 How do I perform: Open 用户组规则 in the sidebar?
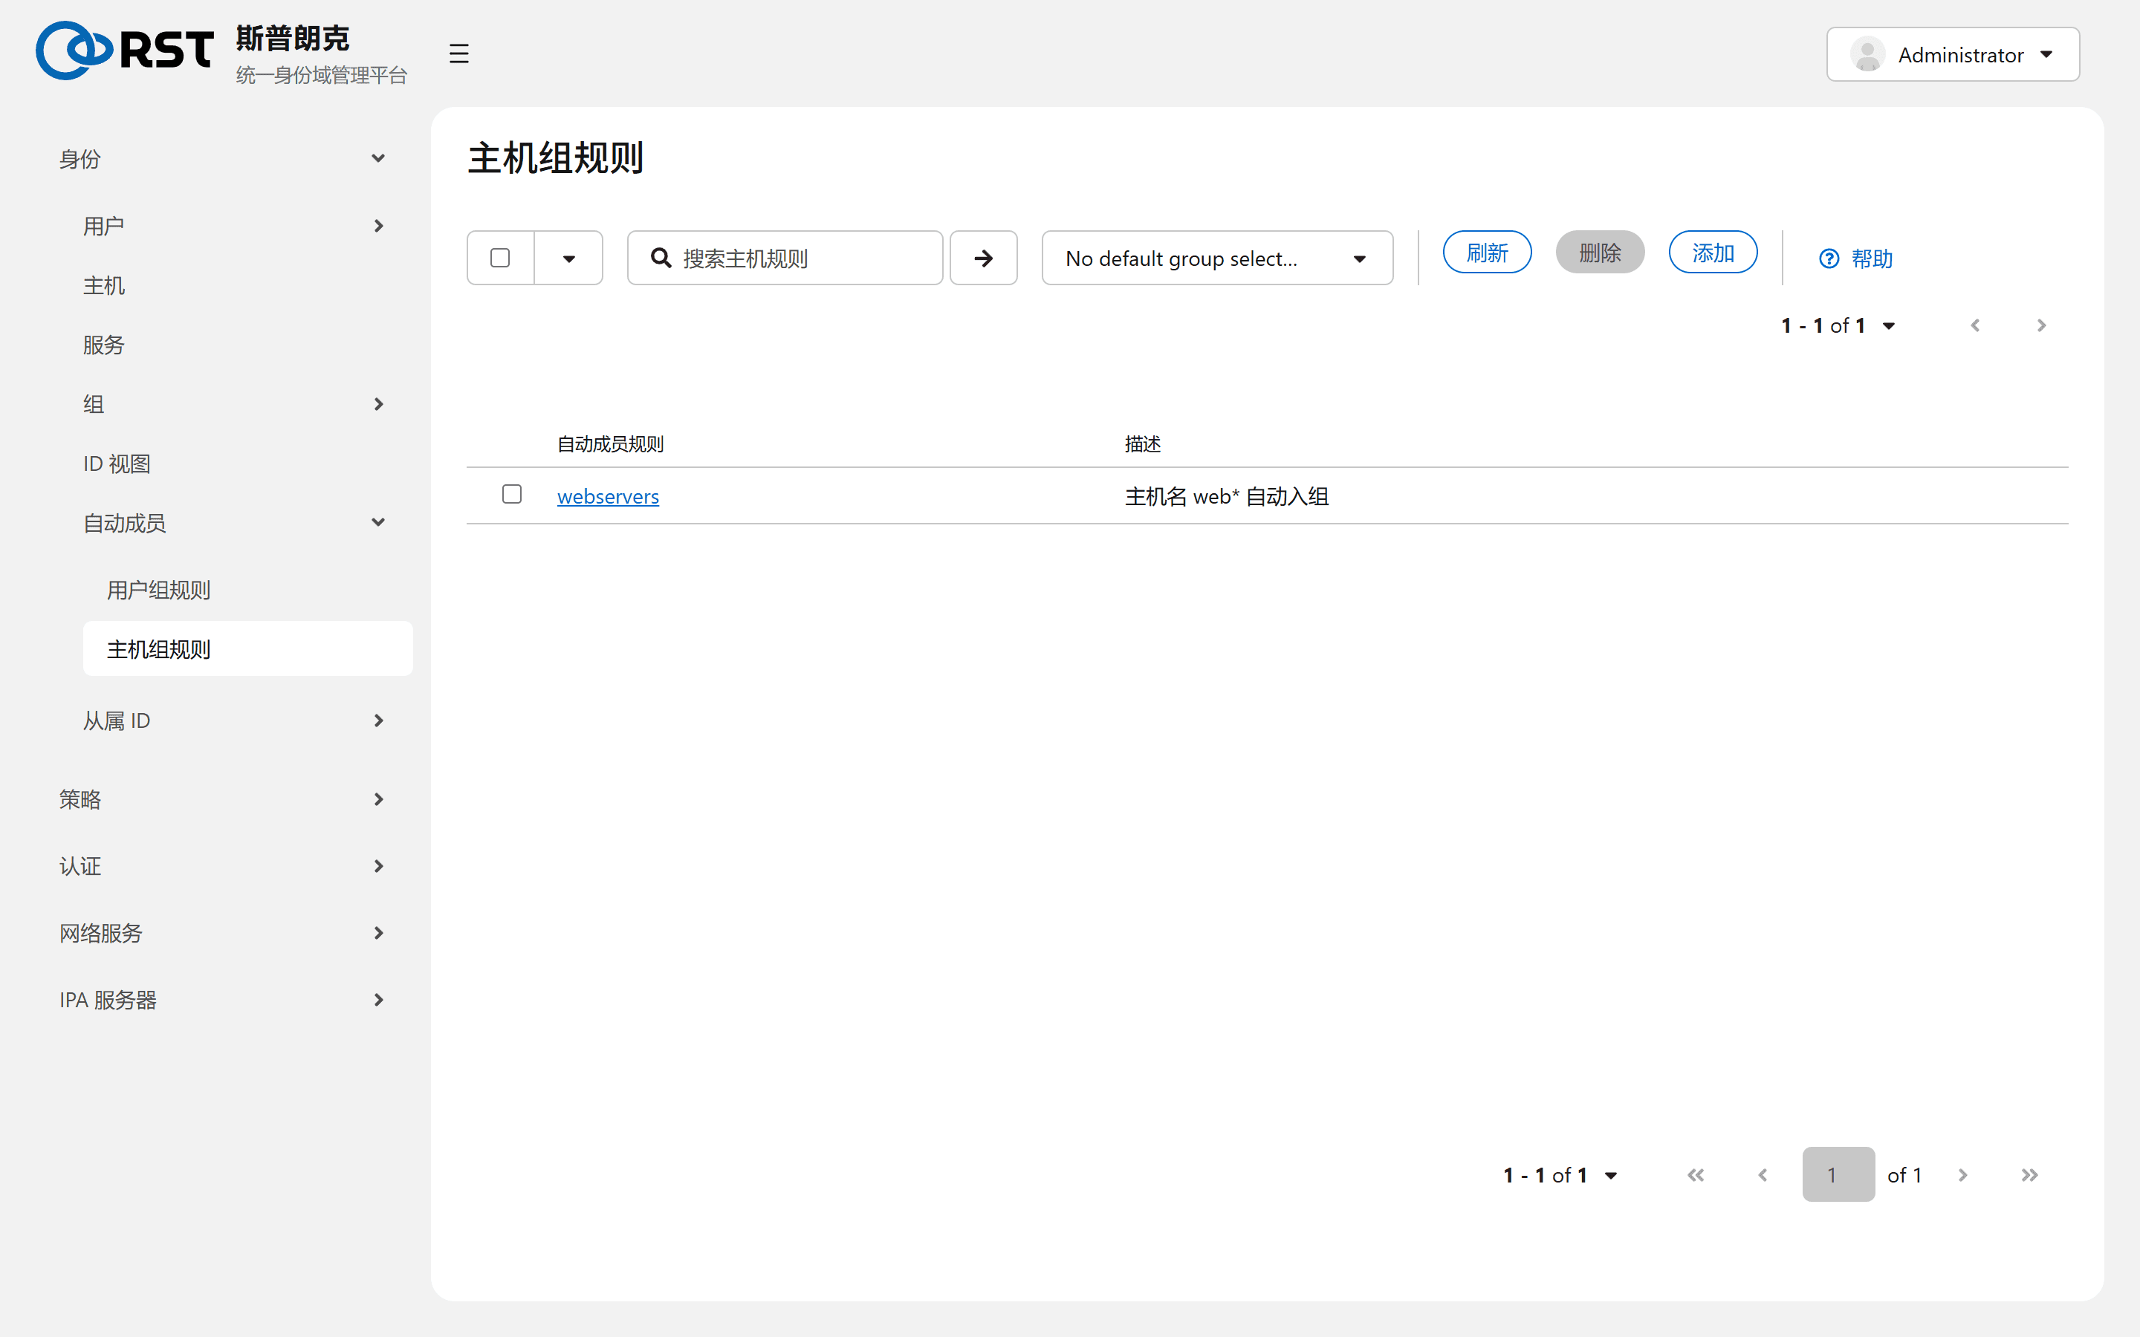(x=159, y=590)
